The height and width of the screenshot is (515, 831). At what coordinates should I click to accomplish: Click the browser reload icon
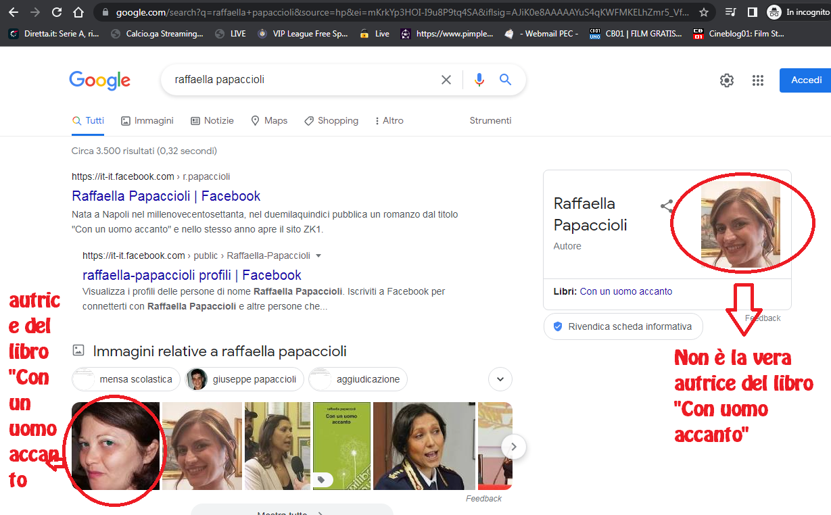(x=57, y=12)
